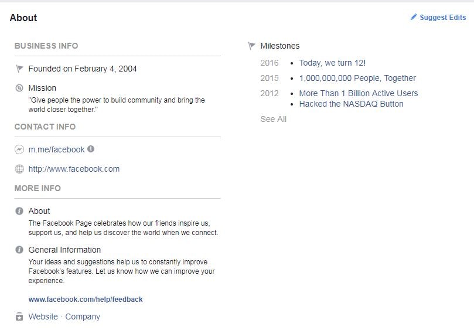Open Suggest Edits link

(x=442, y=18)
